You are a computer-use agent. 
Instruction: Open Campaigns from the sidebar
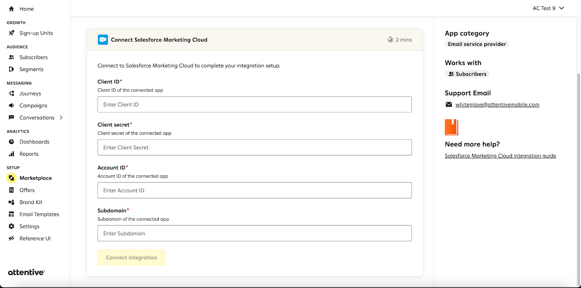33,105
